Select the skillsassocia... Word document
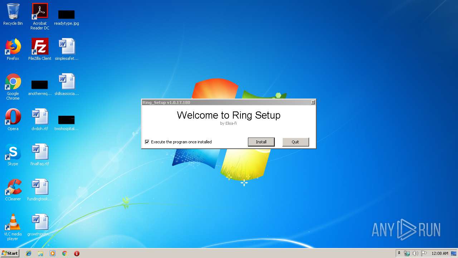This screenshot has width=458, height=258. tap(67, 85)
